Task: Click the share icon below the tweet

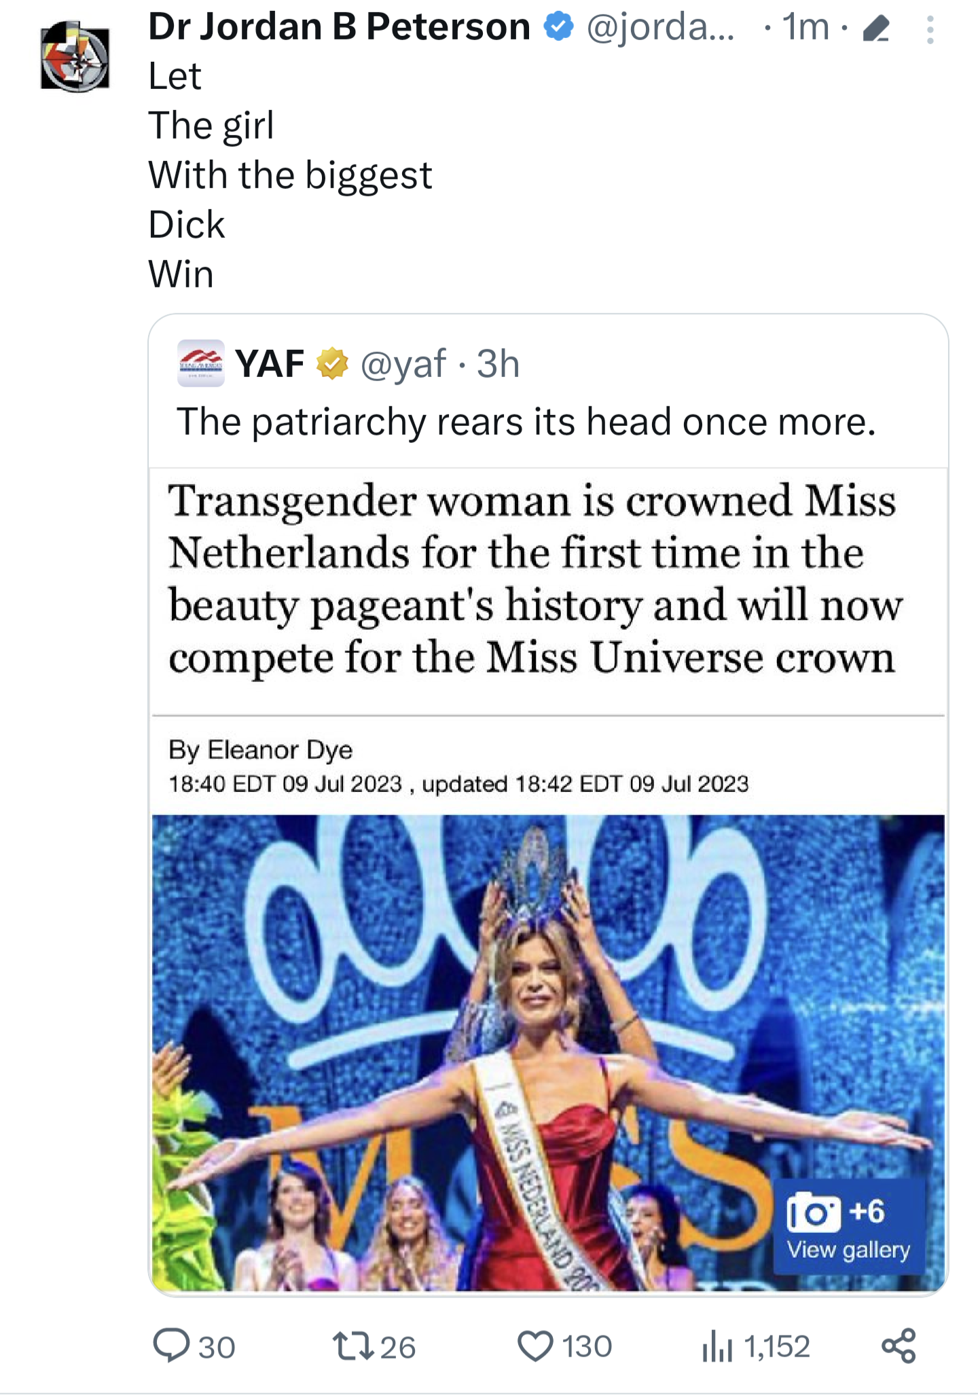Action: pyautogui.click(x=899, y=1346)
